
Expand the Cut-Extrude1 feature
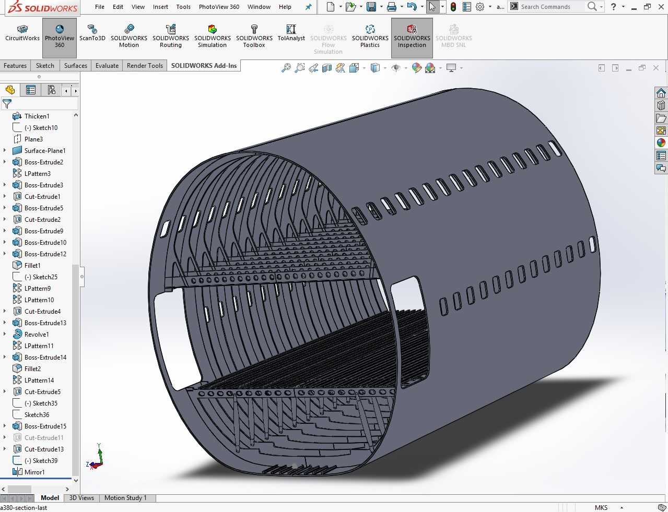[x=5, y=197]
